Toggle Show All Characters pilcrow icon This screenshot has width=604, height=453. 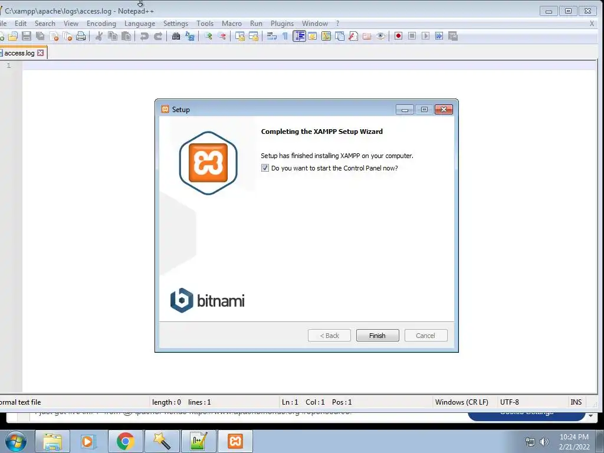285,36
